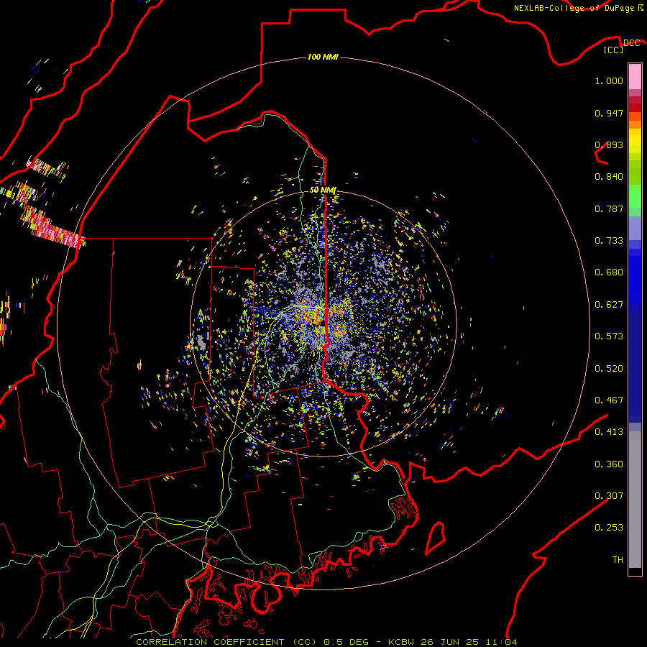The image size is (647, 647).
Task: Click the KCBW station identifier in caption
Action: 402,642
